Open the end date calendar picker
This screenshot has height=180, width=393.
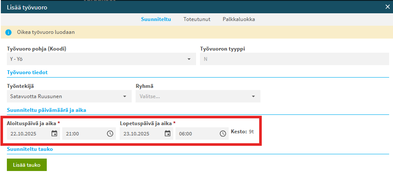pos(167,133)
